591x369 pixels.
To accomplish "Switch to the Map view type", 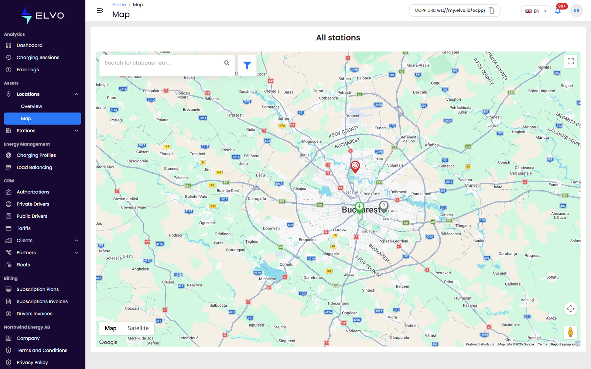I will (110, 328).
